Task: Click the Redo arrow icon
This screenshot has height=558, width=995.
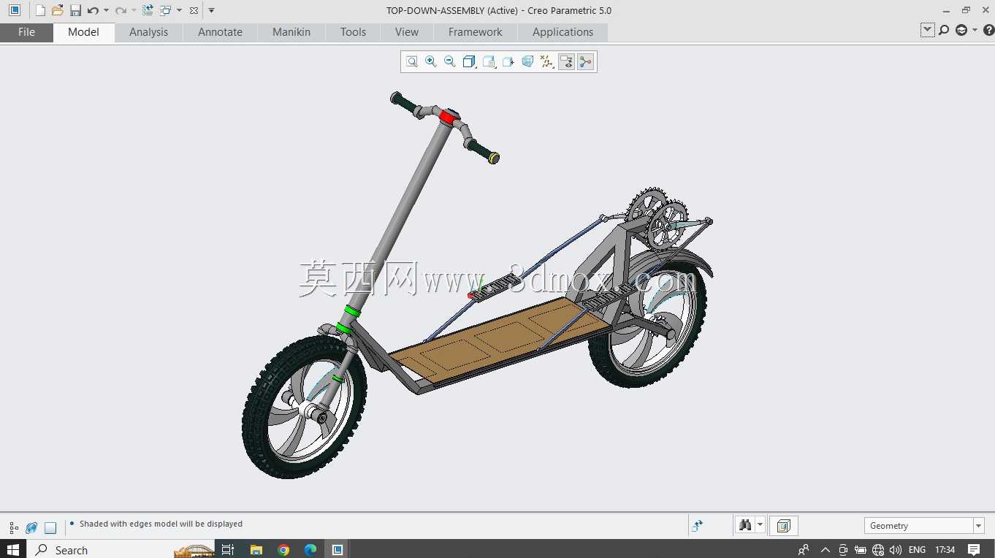Action: tap(121, 10)
